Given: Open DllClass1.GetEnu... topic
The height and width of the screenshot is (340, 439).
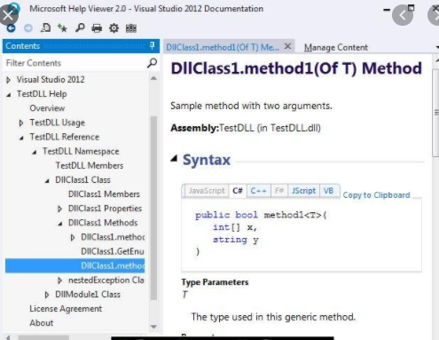Looking at the screenshot, I should [x=113, y=251].
